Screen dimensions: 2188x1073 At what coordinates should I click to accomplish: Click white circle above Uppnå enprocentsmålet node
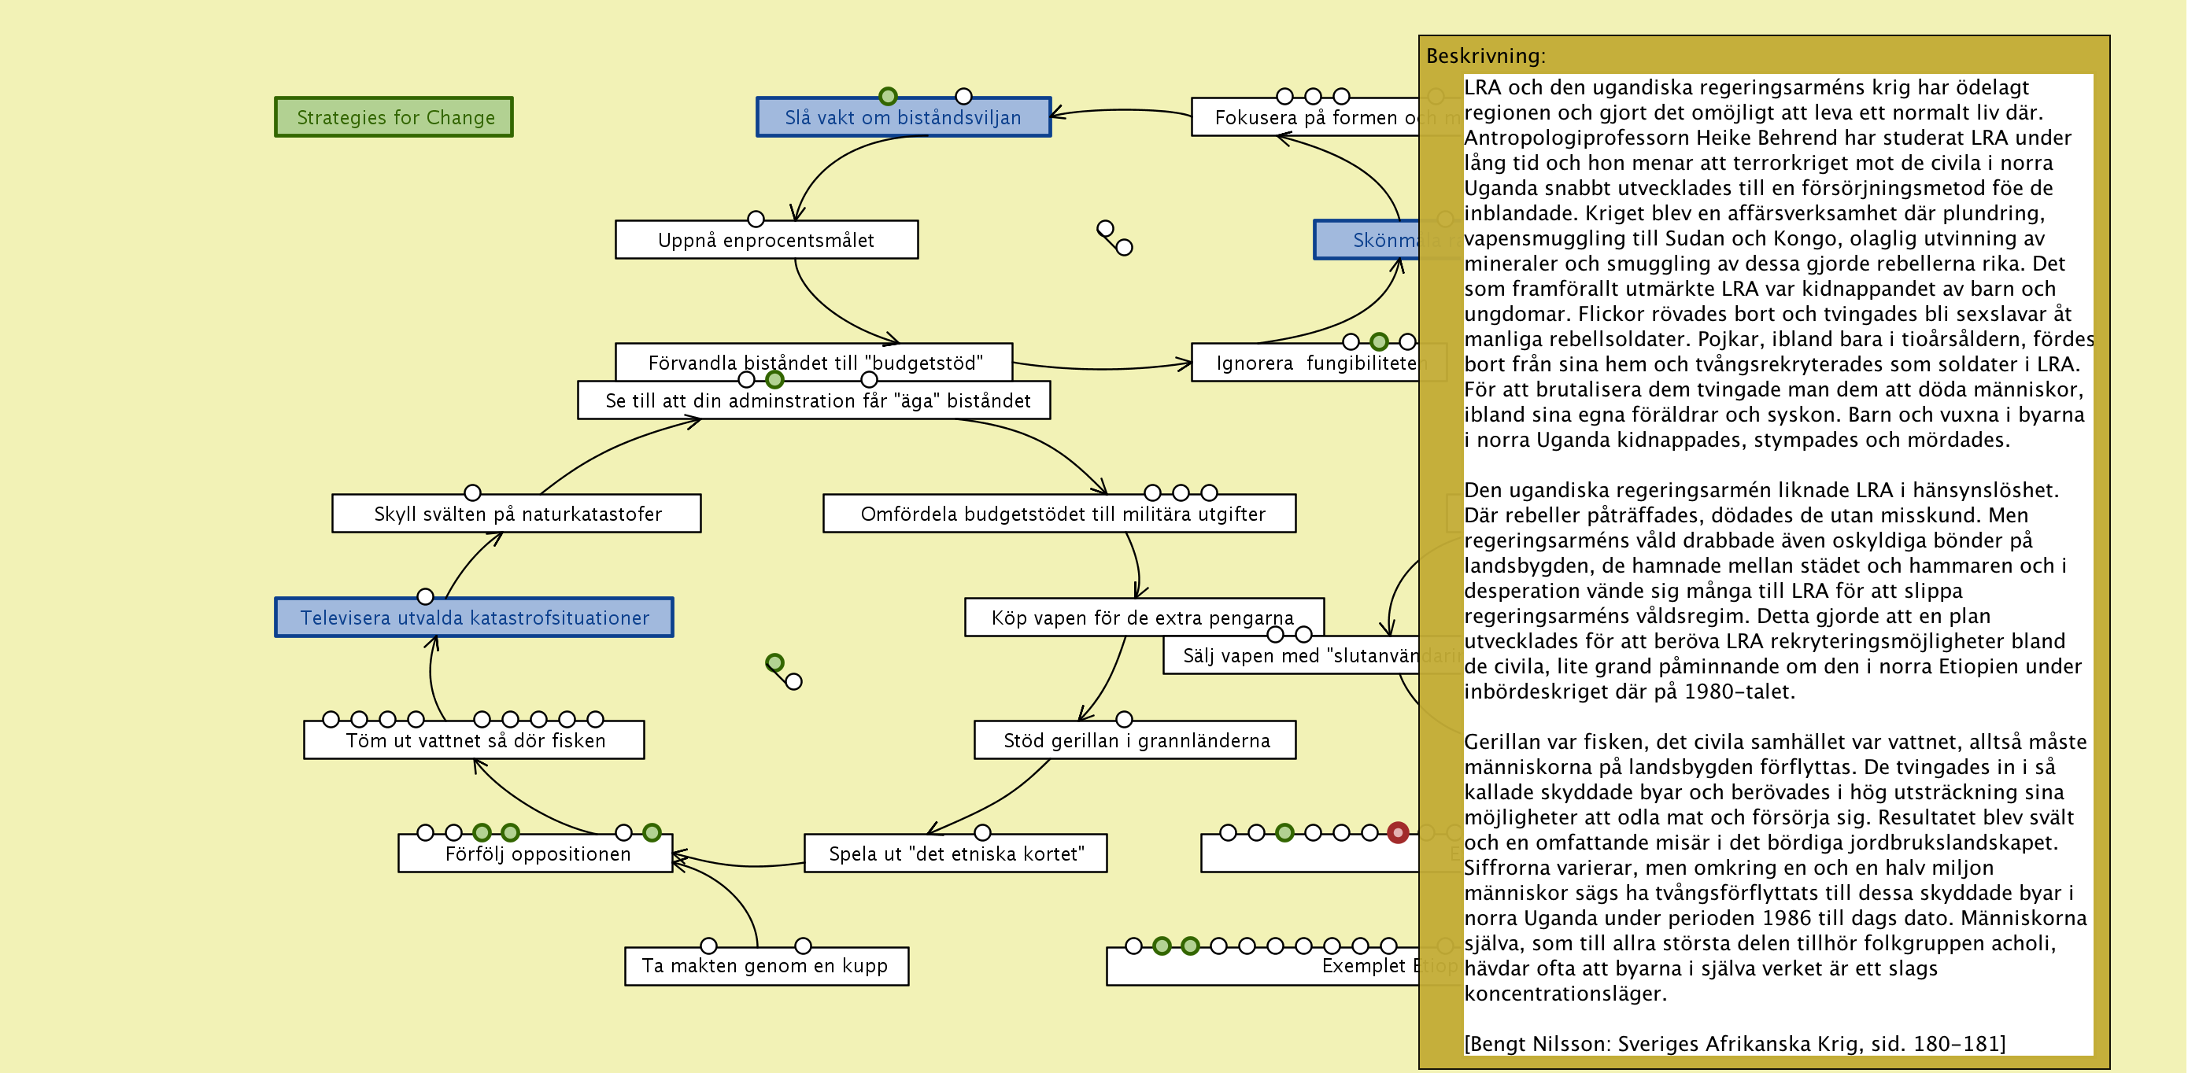[755, 219]
